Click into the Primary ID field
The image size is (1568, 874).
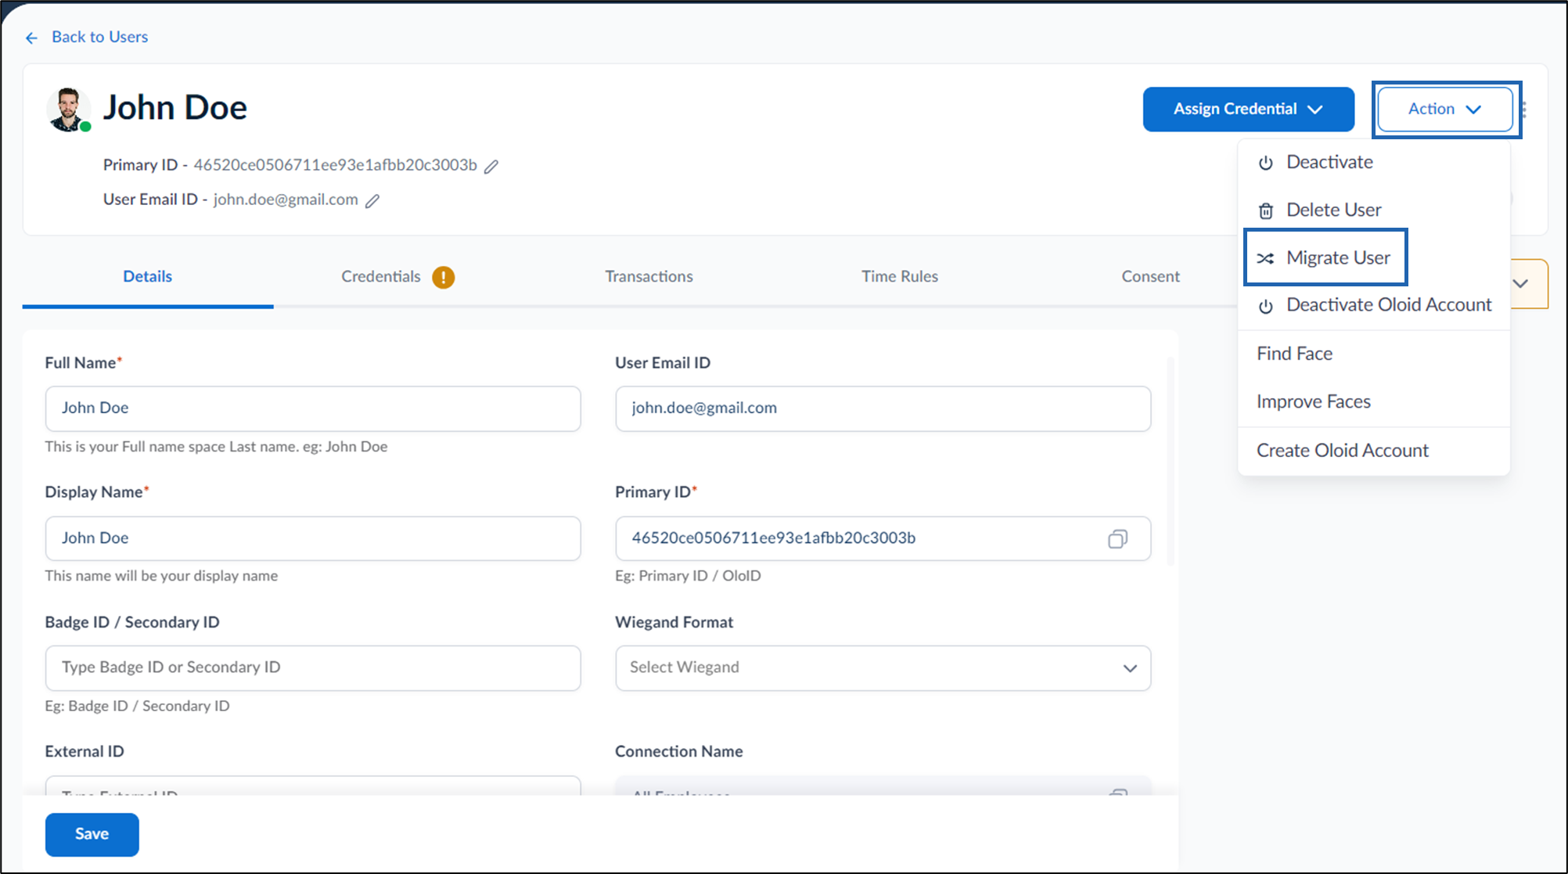[883, 538]
